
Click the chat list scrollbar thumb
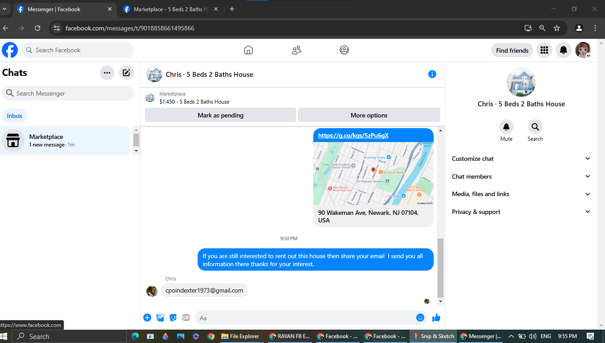(x=136, y=140)
